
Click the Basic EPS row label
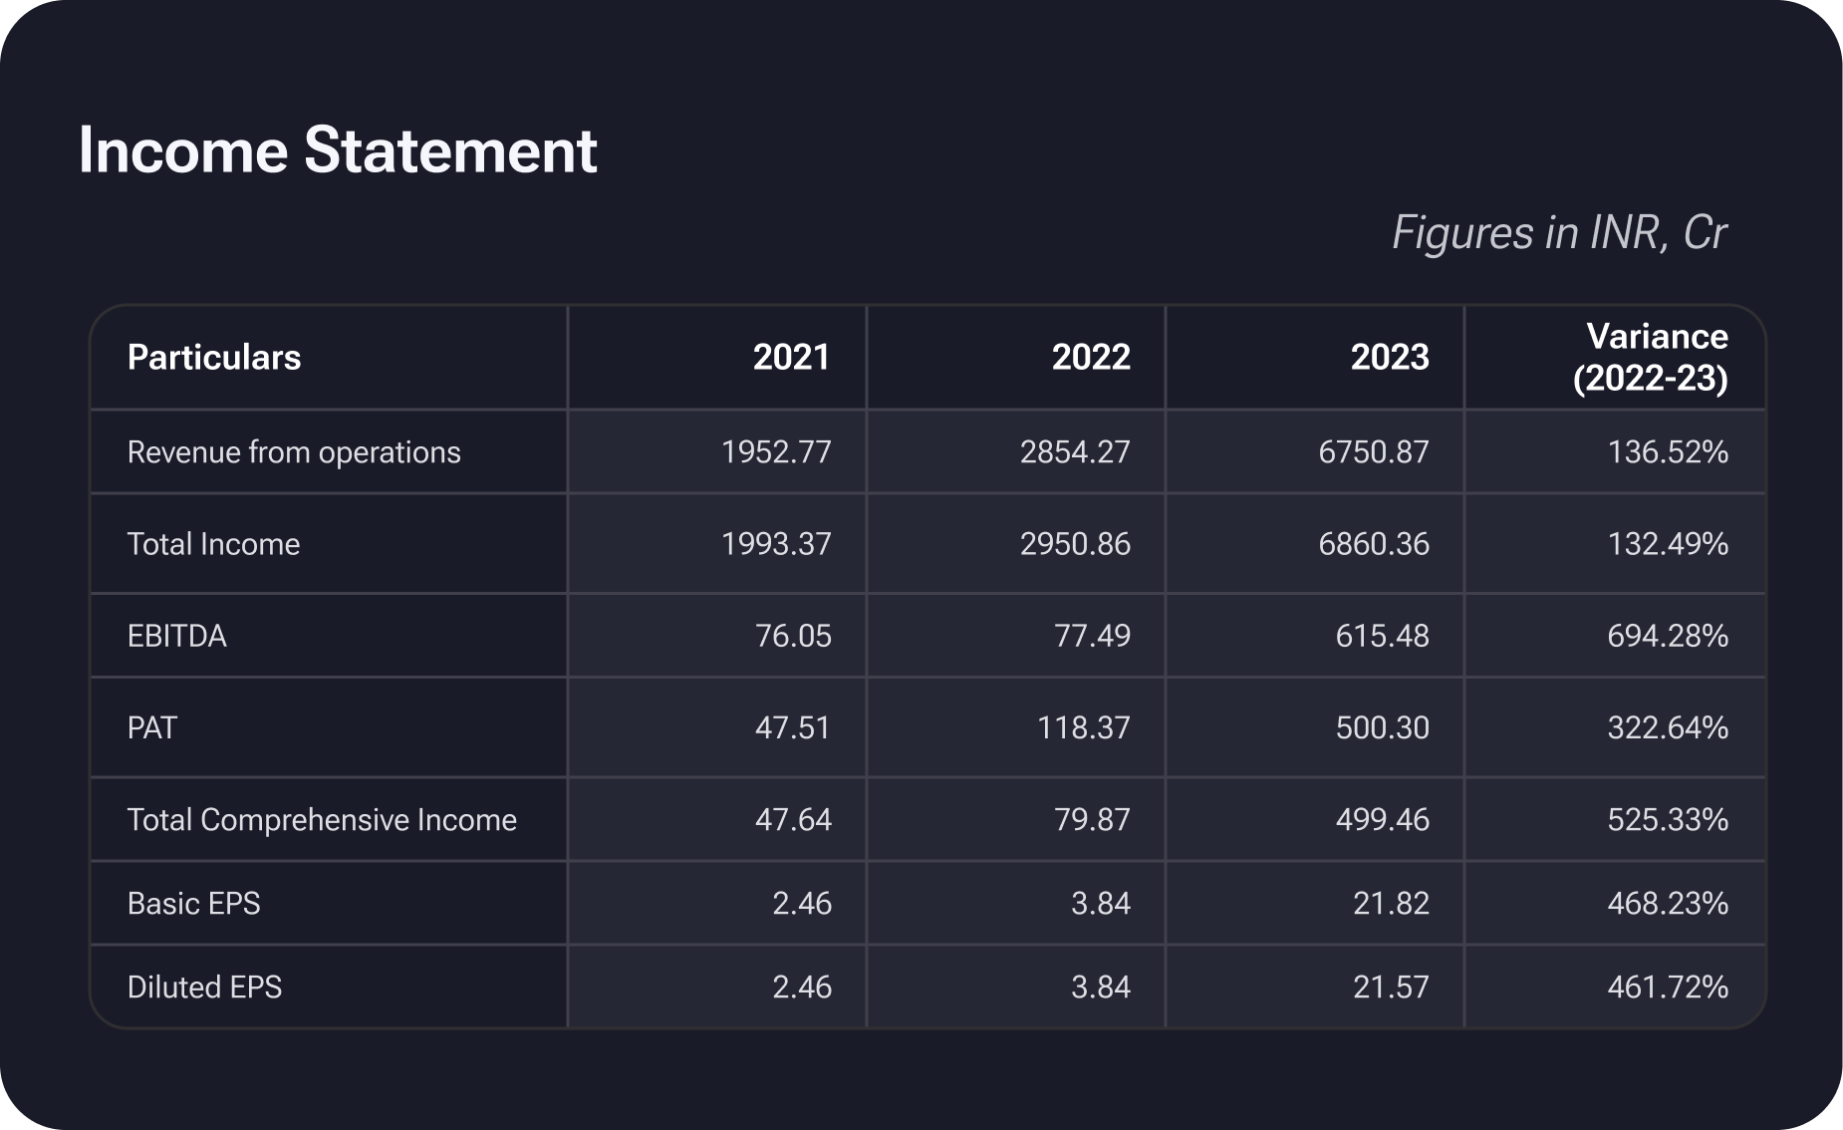pos(194,904)
